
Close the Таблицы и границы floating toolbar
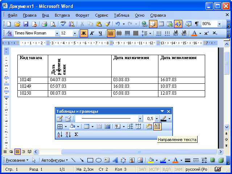click(169, 111)
